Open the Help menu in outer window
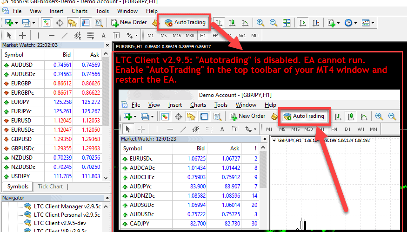The height and width of the screenshot is (232, 407). (152, 11)
